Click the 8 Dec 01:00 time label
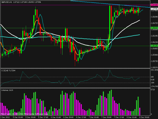 (132, 117)
